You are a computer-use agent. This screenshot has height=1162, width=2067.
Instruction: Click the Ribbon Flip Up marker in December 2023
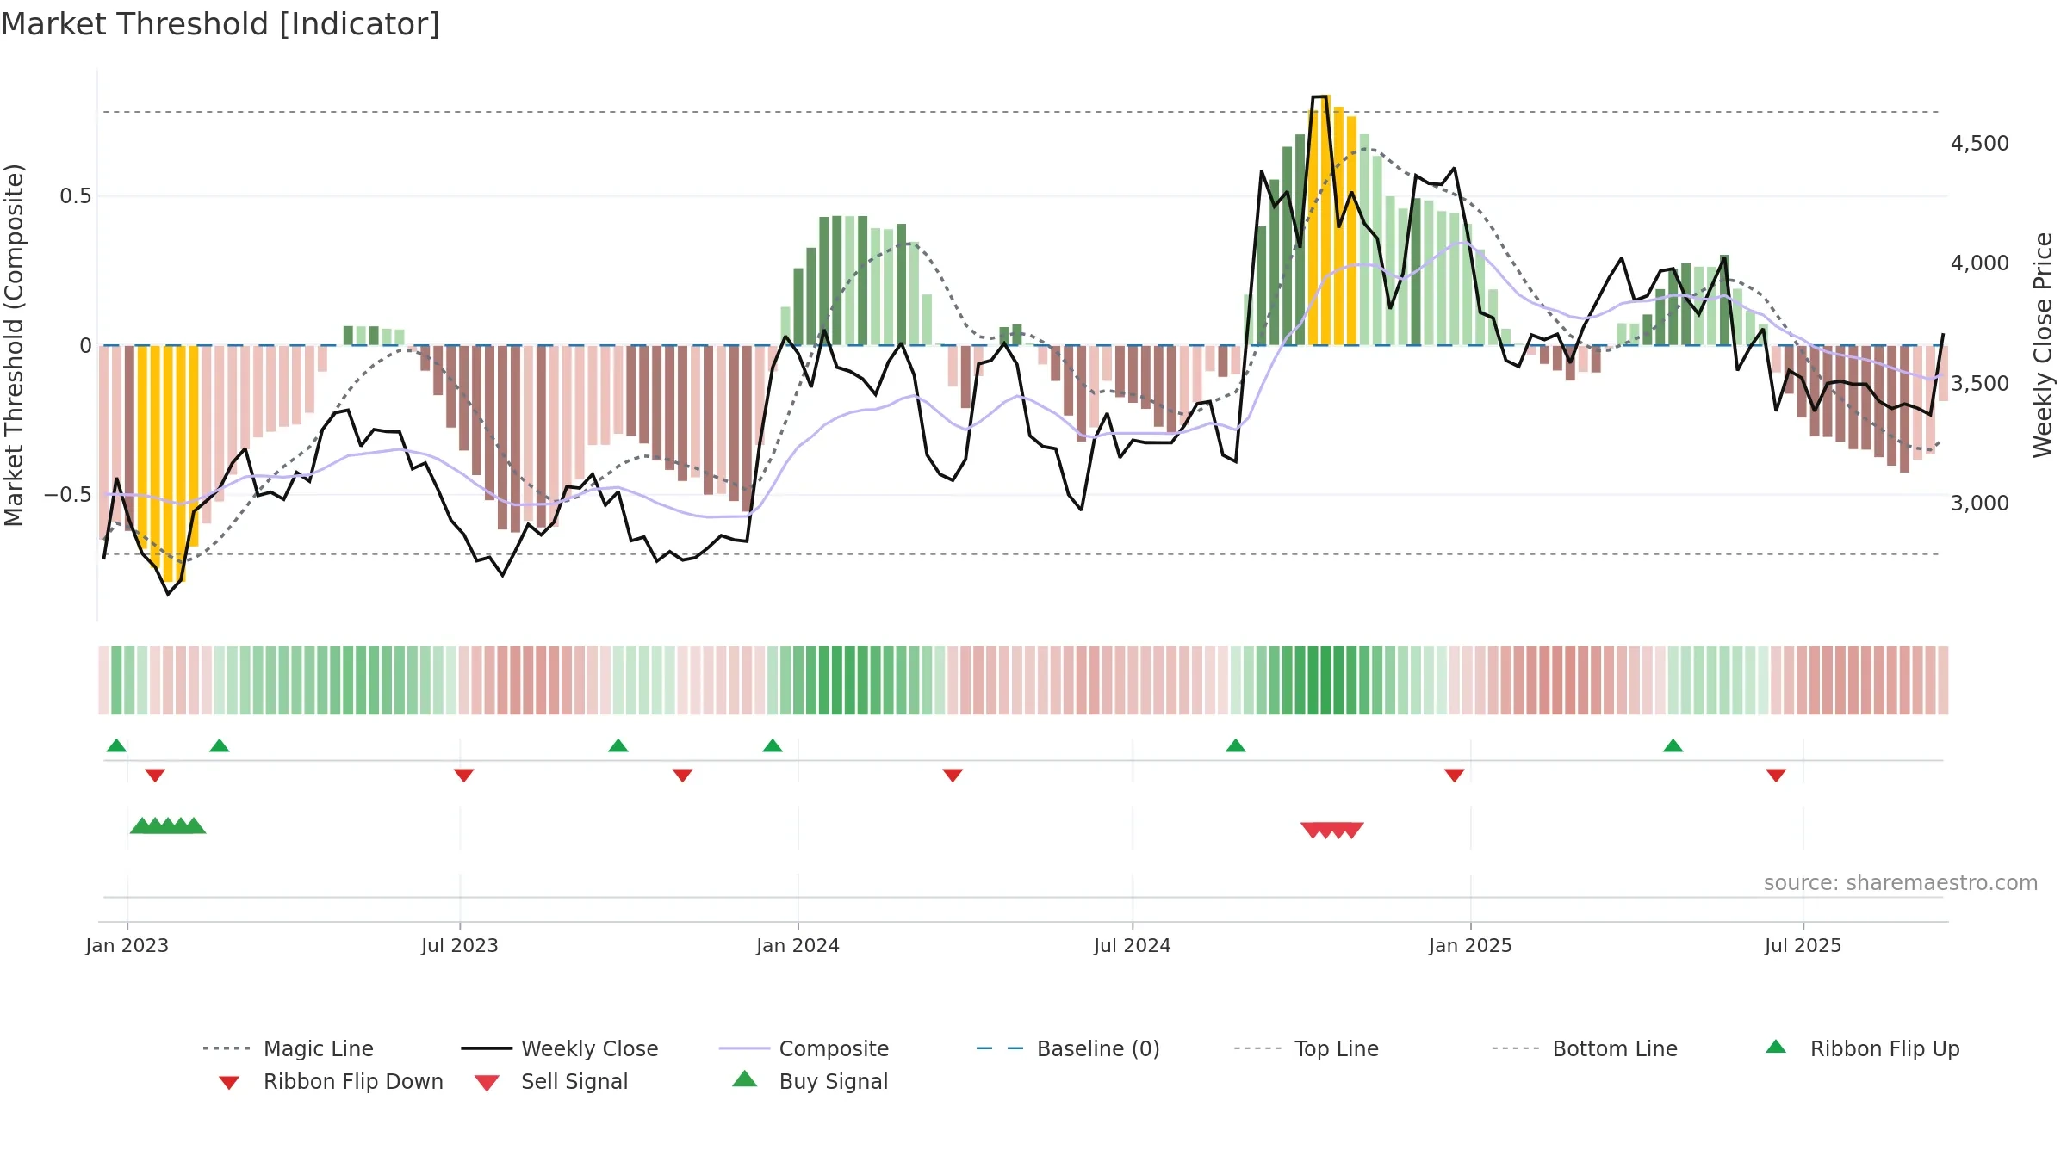coord(773,745)
